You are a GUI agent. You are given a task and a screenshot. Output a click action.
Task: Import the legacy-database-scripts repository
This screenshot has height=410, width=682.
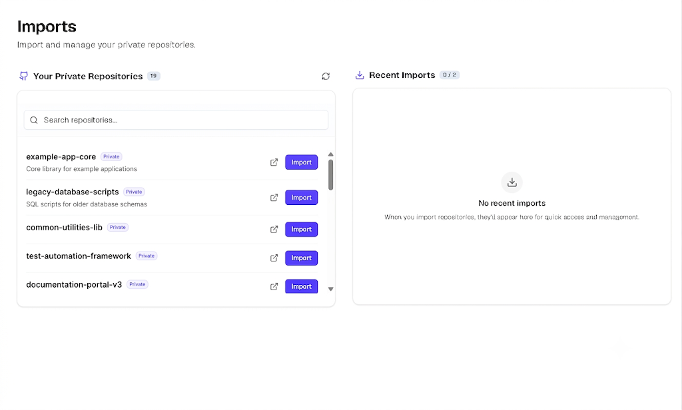302,198
